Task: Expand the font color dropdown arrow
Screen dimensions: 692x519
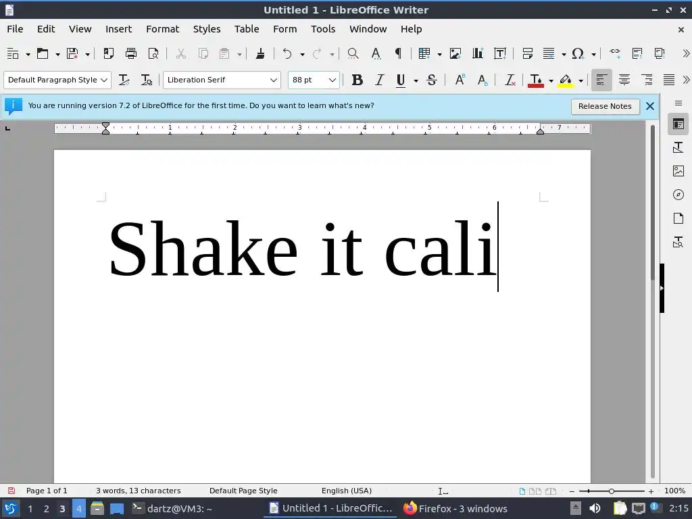Action: (x=551, y=80)
